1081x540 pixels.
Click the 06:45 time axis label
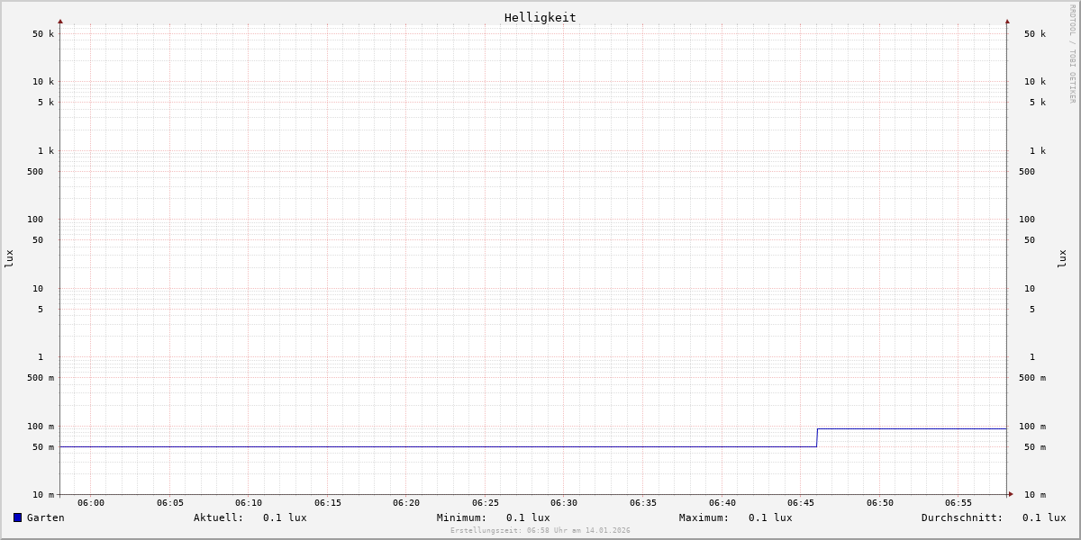(x=801, y=503)
